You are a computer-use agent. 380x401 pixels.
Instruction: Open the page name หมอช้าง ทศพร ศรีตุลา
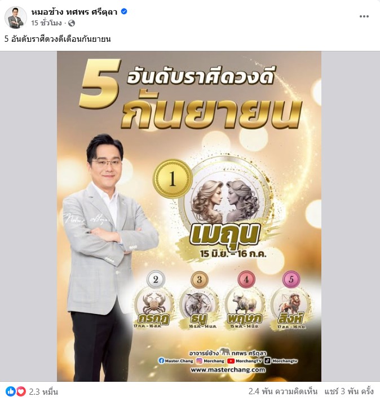click(74, 12)
